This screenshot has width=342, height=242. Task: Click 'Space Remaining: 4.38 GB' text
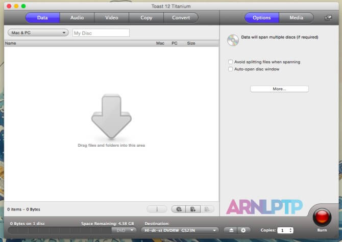107,224
